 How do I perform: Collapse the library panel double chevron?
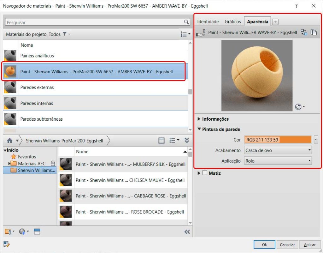tap(187, 141)
